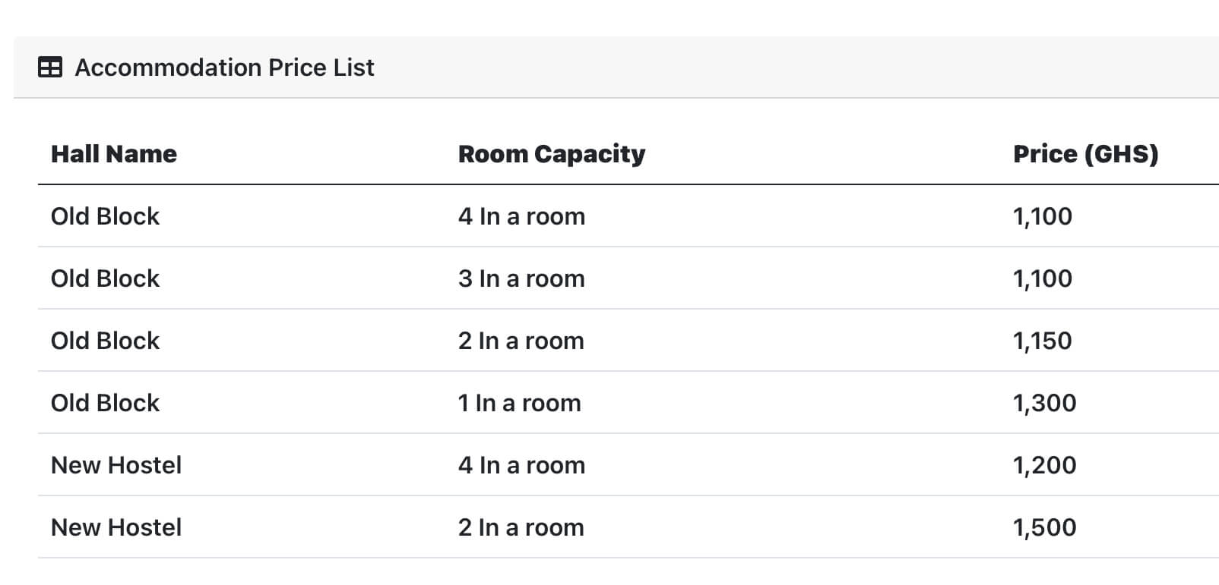
Task: Click the Old Block 2 In a room capacity cell
Action: click(x=521, y=341)
